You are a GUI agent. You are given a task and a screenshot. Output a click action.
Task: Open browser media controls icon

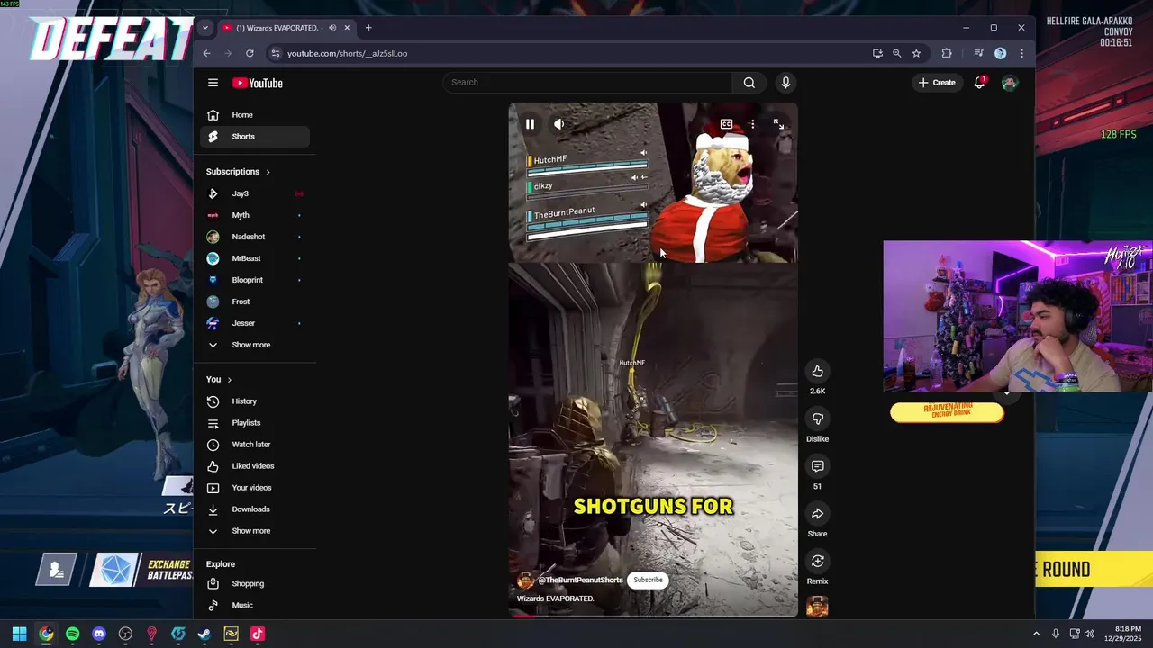click(x=978, y=53)
